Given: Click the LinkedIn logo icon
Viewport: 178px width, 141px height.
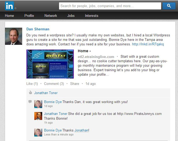Looking at the screenshot, I should point(9,6).
